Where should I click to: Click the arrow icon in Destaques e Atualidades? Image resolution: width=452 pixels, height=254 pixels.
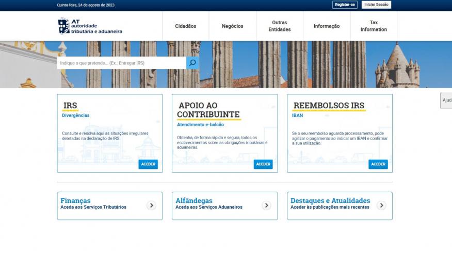(x=381, y=206)
